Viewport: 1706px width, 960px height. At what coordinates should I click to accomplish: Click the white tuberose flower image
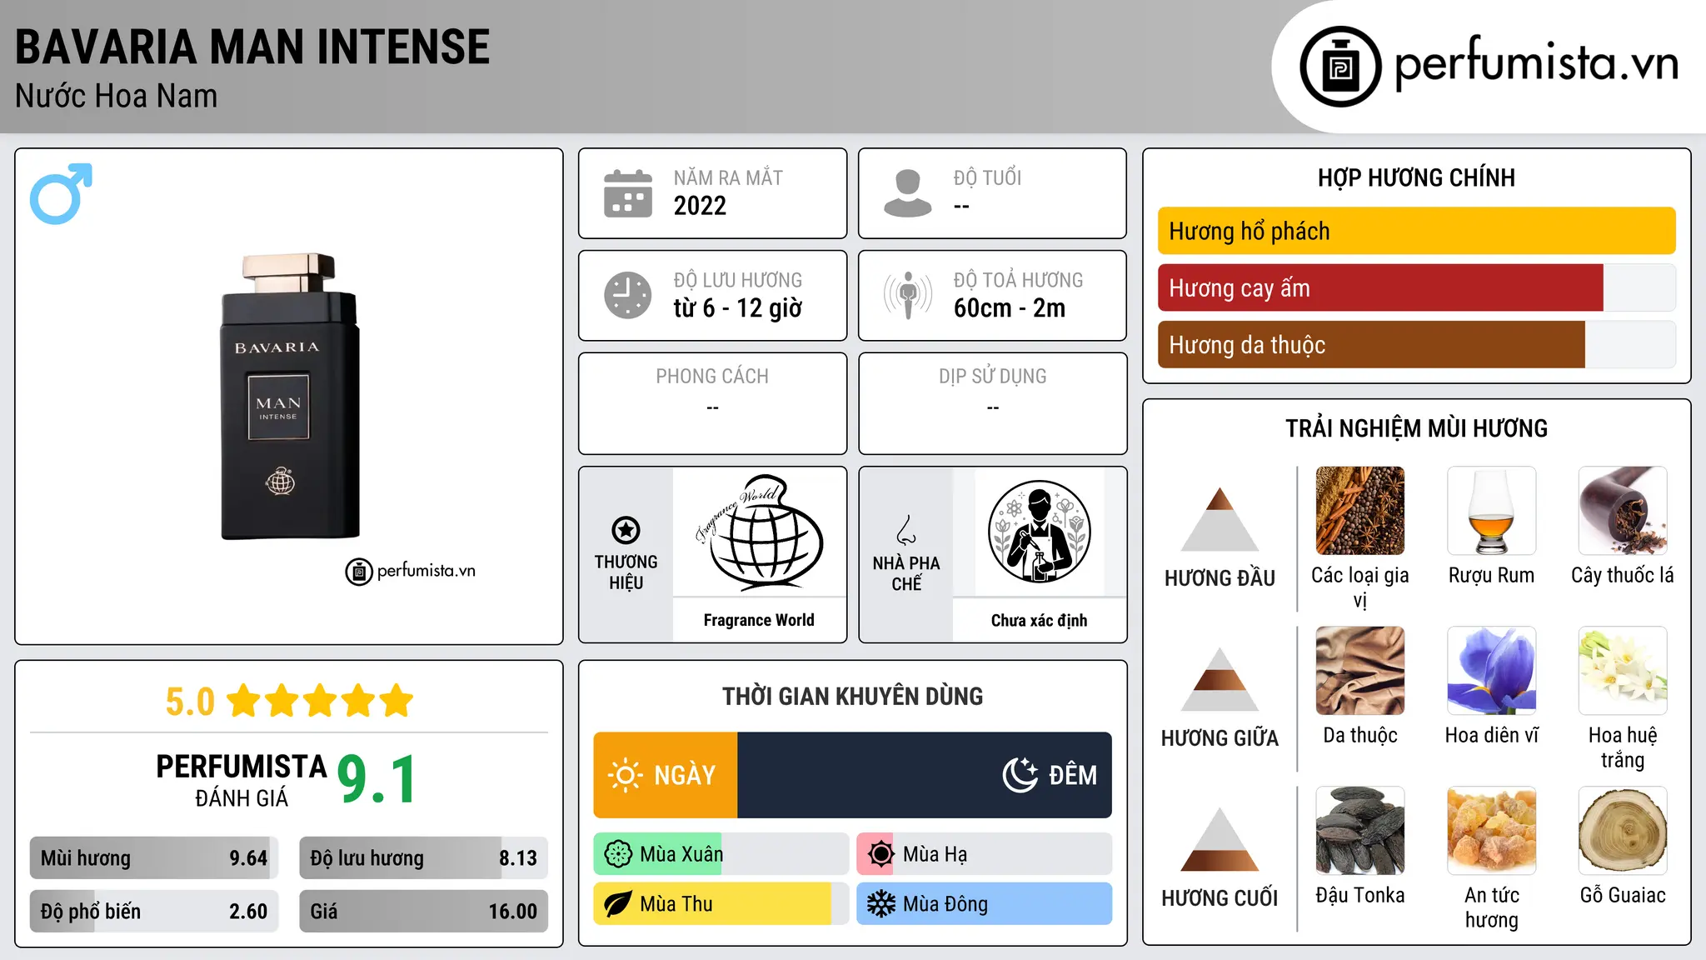click(1623, 671)
